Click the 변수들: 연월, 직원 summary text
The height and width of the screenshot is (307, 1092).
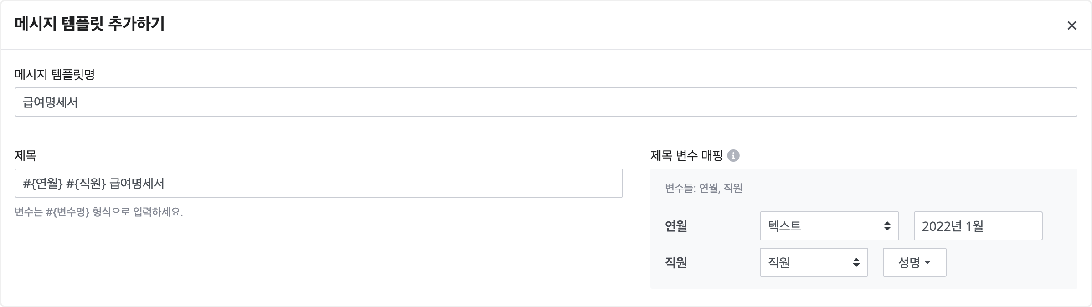point(704,188)
